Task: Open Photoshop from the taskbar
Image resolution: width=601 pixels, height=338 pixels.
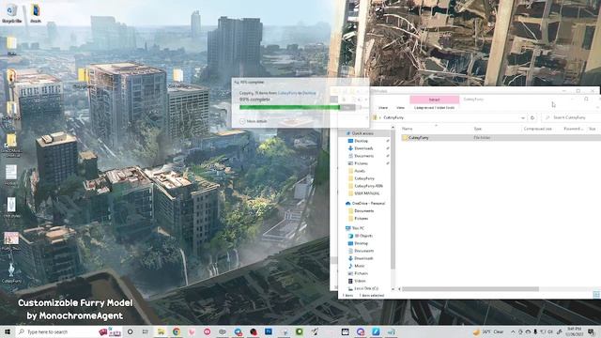Action: coord(269,331)
